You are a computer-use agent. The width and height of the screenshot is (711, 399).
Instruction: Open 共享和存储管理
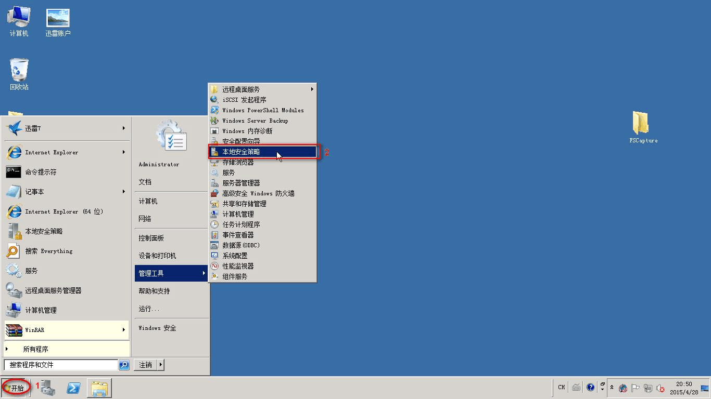point(262,204)
